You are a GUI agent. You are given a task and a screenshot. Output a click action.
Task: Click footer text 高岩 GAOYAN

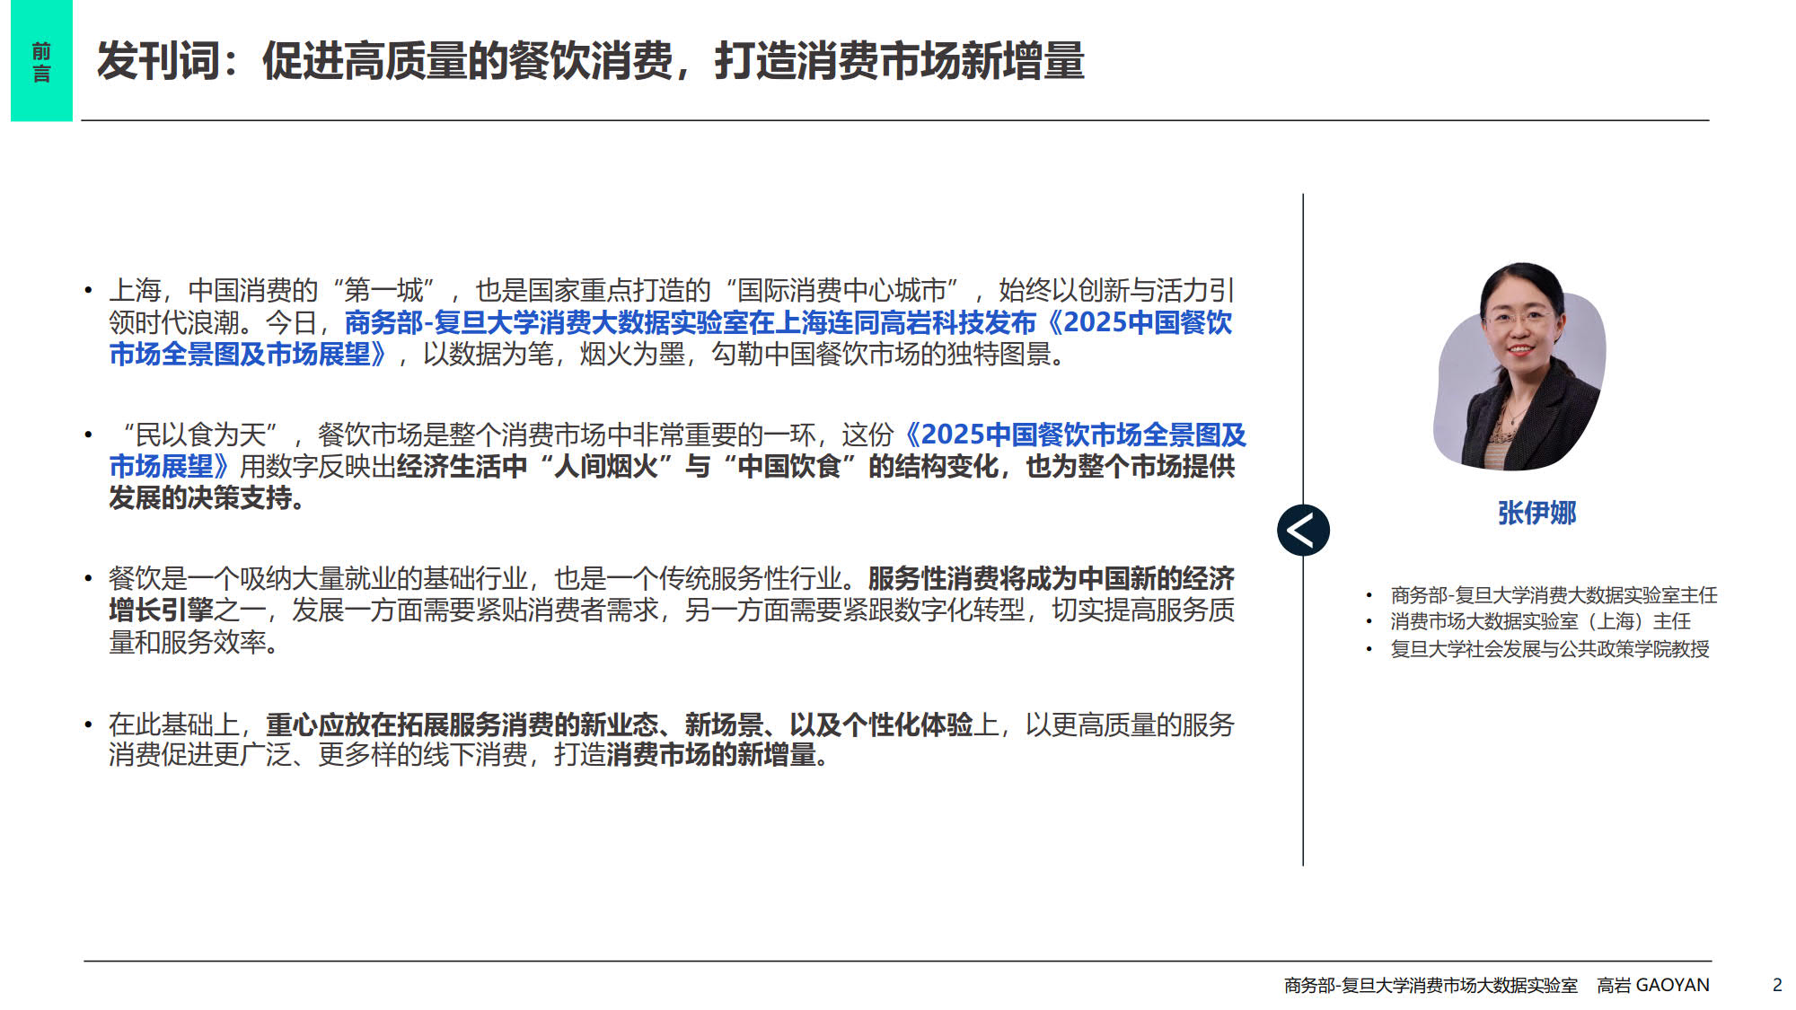[x=1652, y=985]
